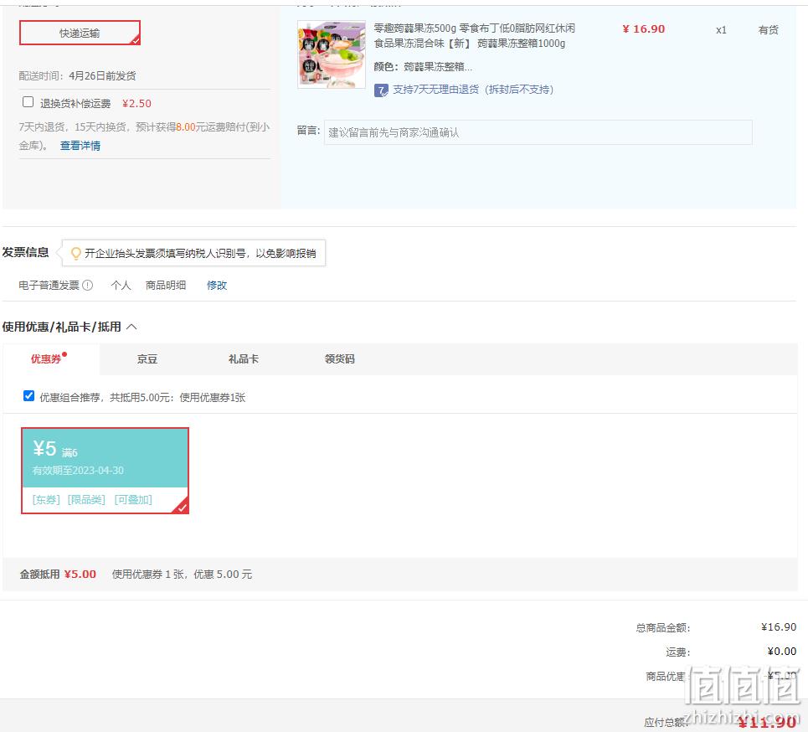Click the 商品明细 invoice content text

click(x=166, y=285)
